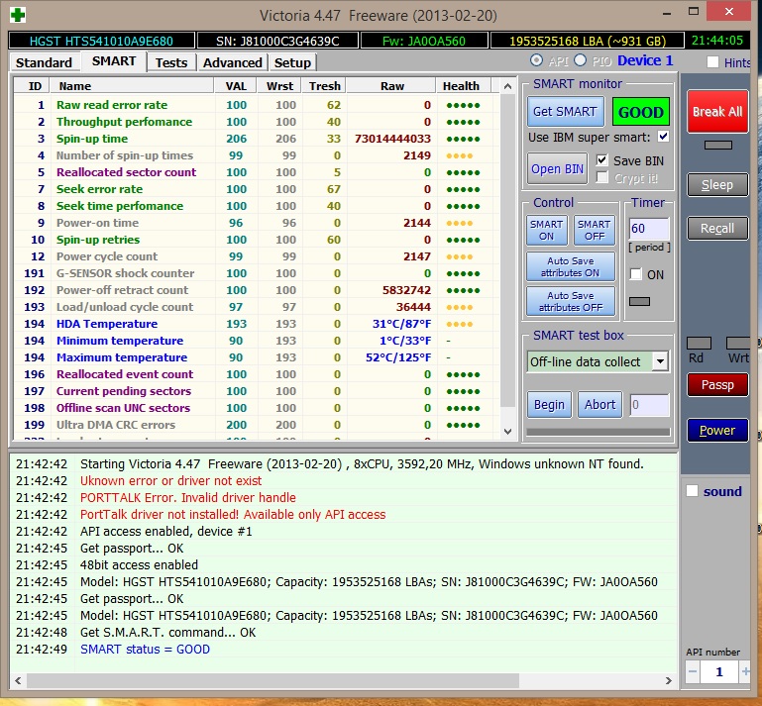
Task: Toggle Use IBM super smart checkbox
Action: 663,137
